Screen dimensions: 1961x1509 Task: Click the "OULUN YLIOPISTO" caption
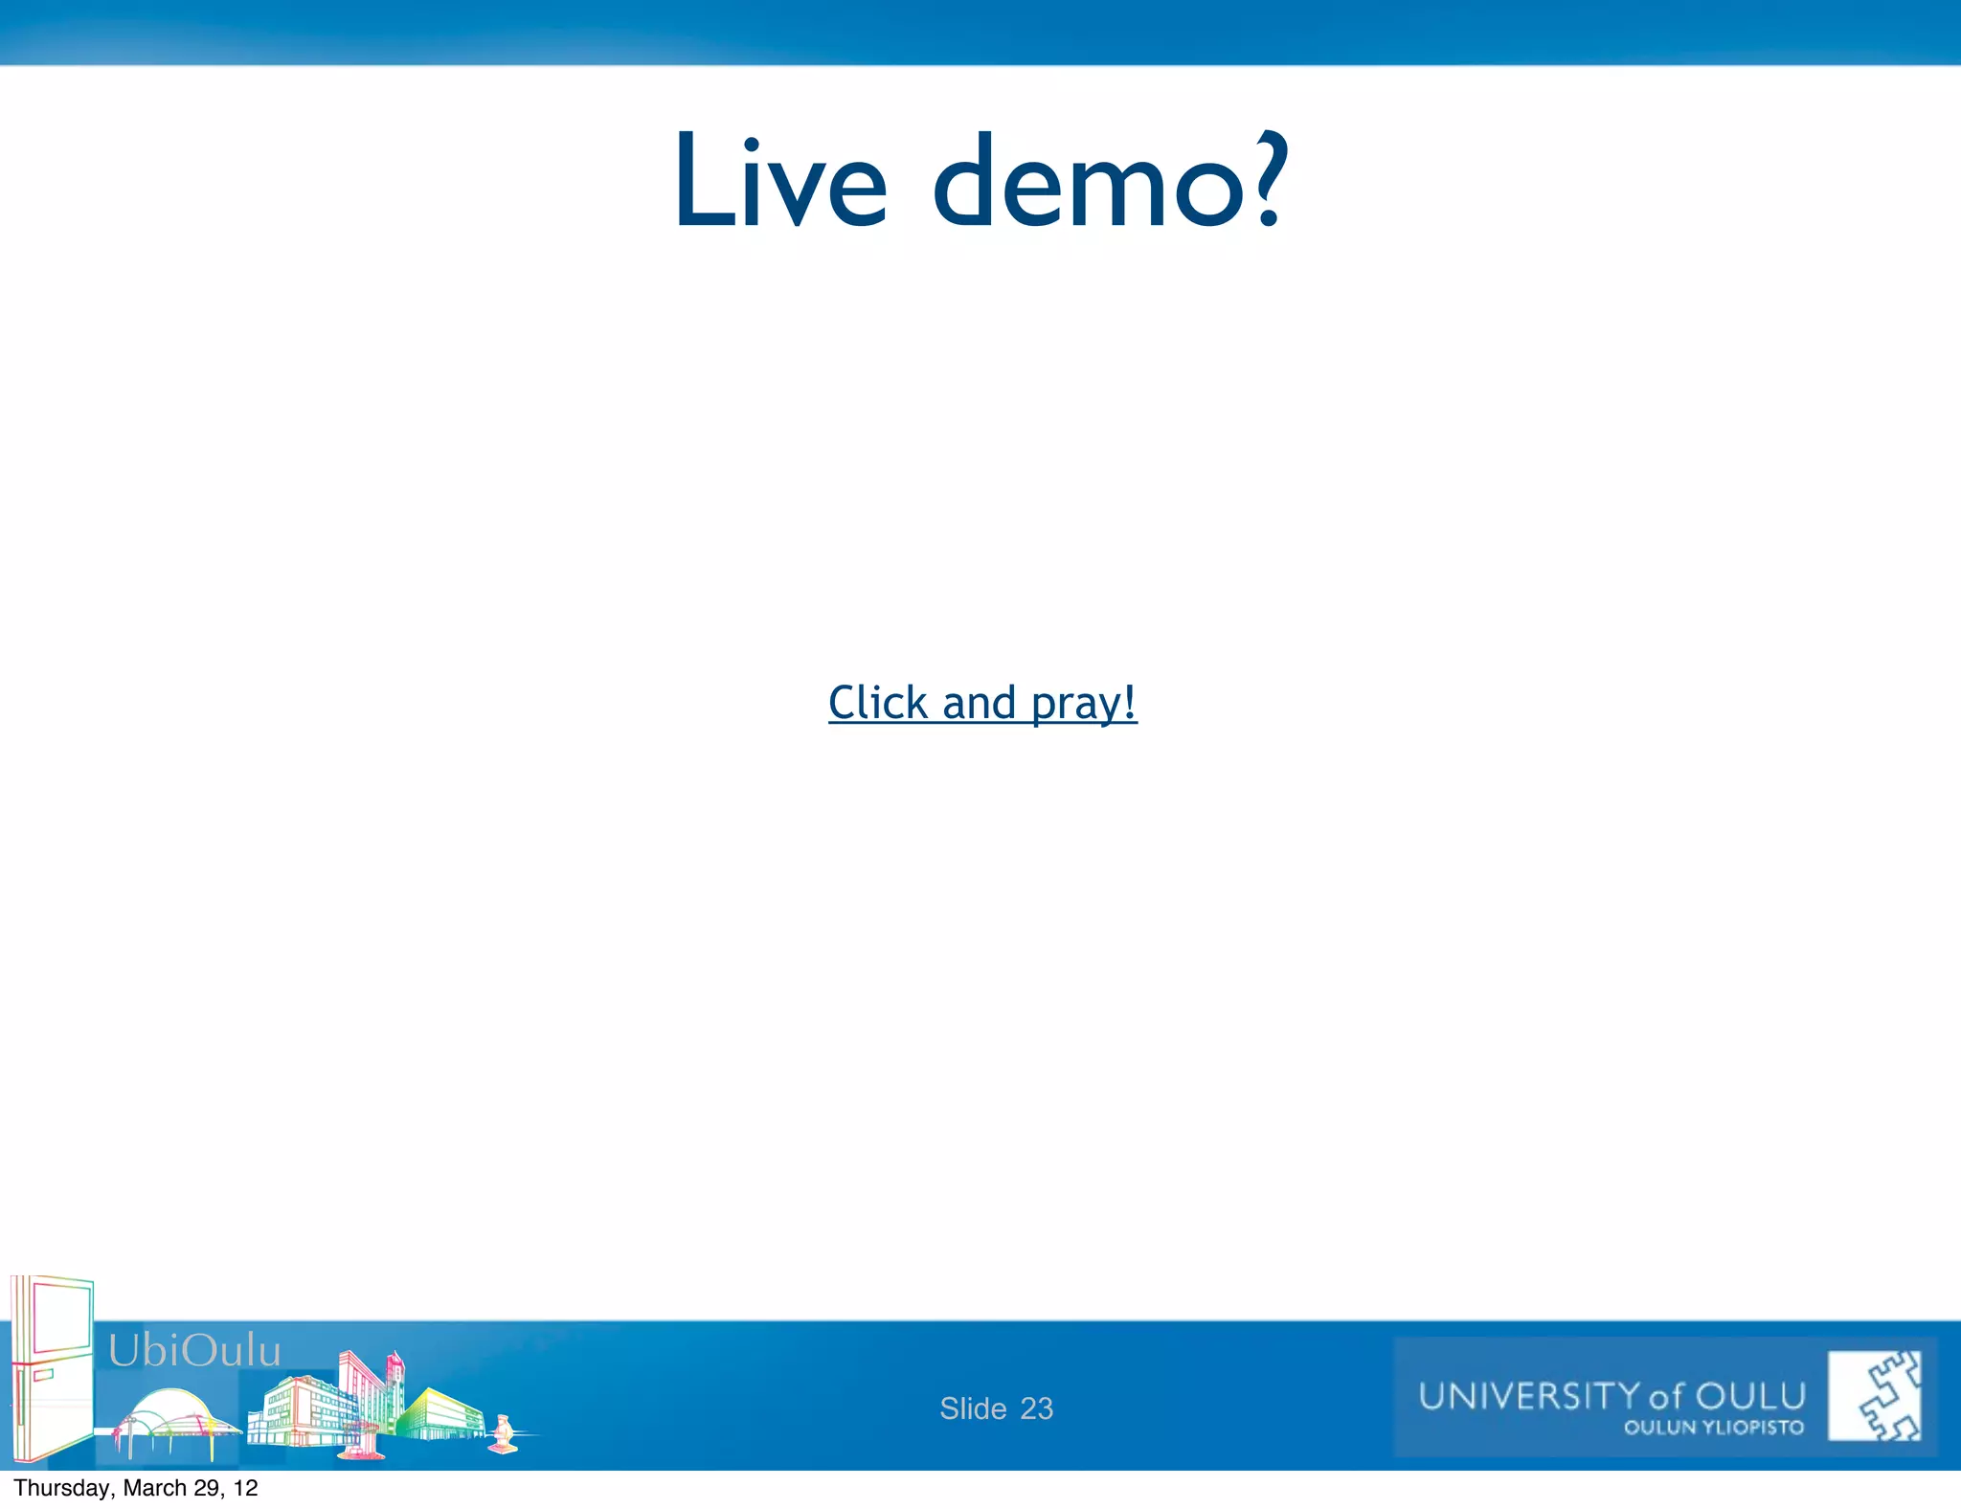(1714, 1428)
